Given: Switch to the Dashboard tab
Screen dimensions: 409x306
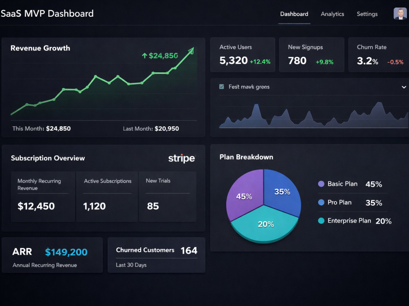Looking at the screenshot, I should click(x=294, y=14).
